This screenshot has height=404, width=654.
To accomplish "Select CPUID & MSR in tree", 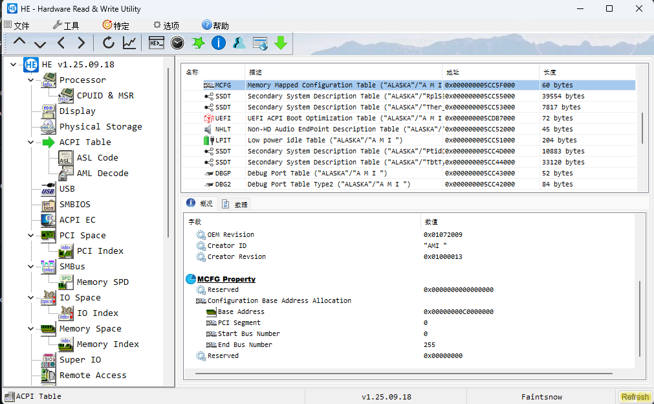I will (x=105, y=96).
